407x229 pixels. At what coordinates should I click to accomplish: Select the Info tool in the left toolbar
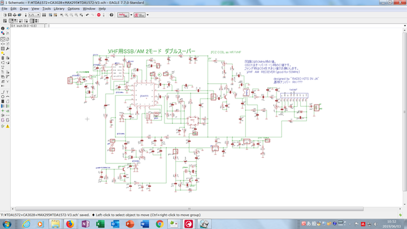tap(3, 28)
